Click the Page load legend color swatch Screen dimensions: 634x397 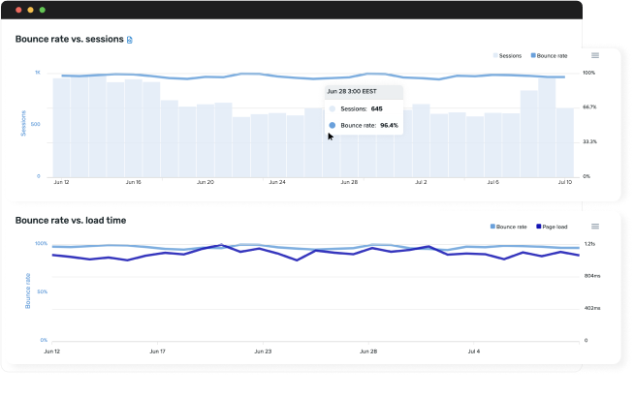coord(538,227)
